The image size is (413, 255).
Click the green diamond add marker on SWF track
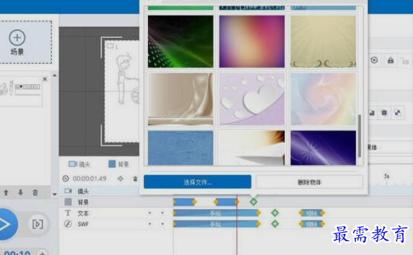tap(275, 224)
